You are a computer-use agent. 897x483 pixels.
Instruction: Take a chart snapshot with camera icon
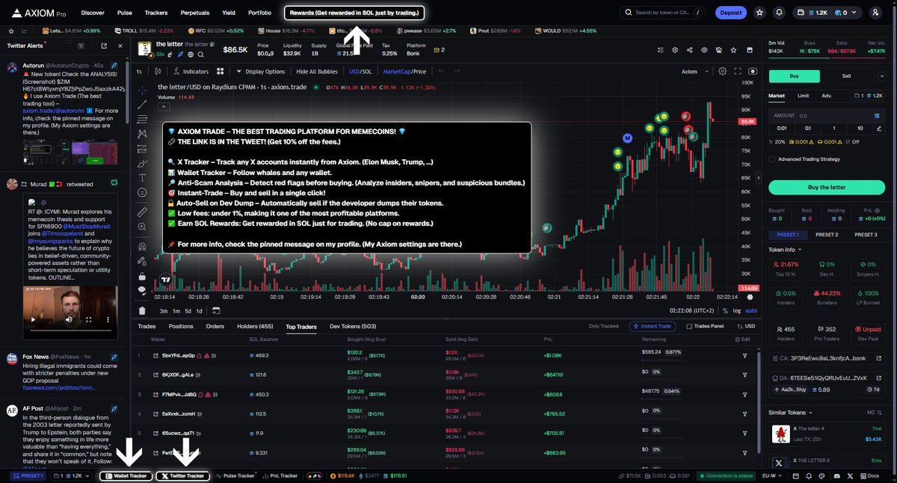pos(752,72)
